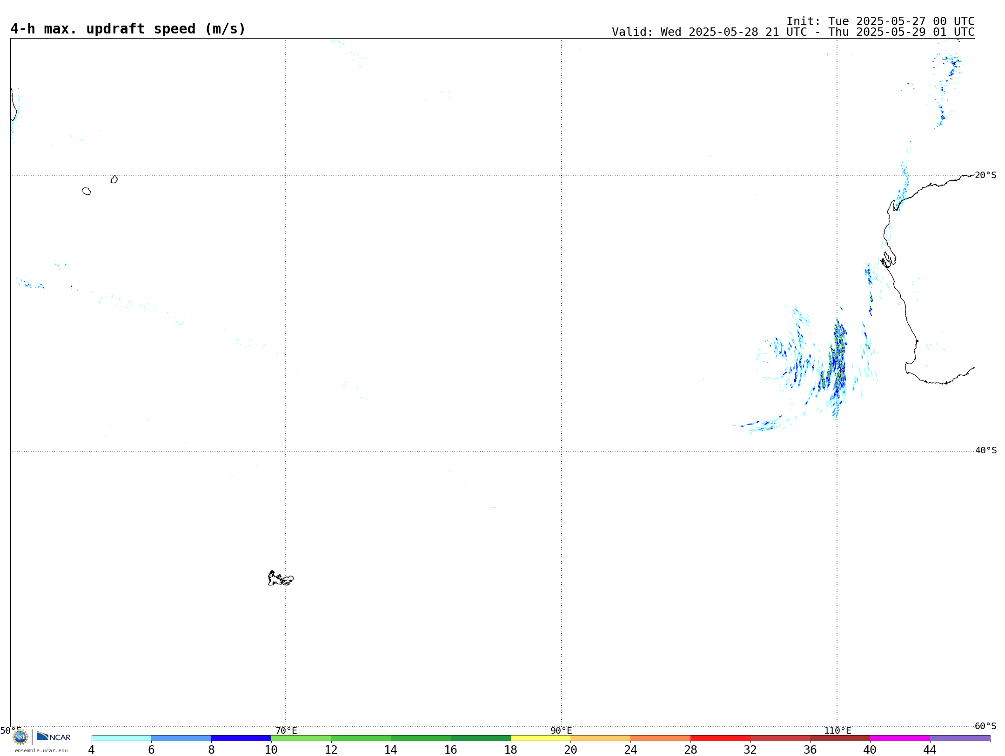Viewport: 1005px width, 756px height.
Task: Click the NCAR logo
Action: [x=54, y=736]
